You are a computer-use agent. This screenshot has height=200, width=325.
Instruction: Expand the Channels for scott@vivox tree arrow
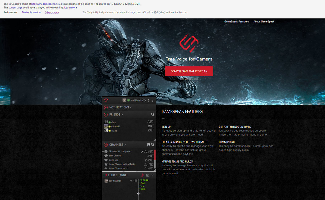103,151
